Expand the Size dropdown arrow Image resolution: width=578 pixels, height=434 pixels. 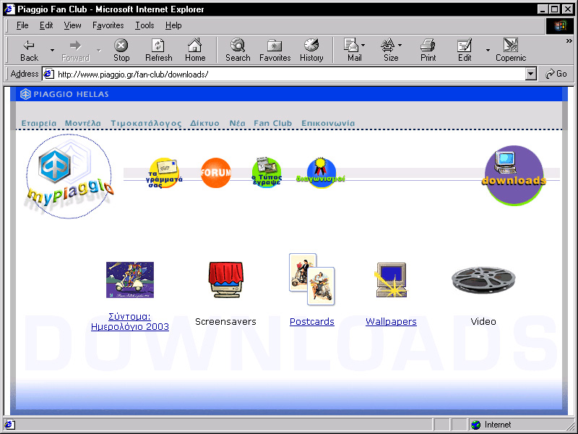coord(400,45)
